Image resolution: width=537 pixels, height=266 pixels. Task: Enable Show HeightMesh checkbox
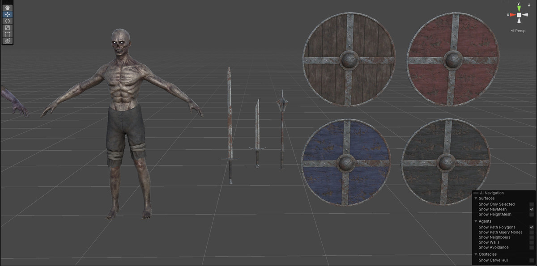tap(532, 215)
